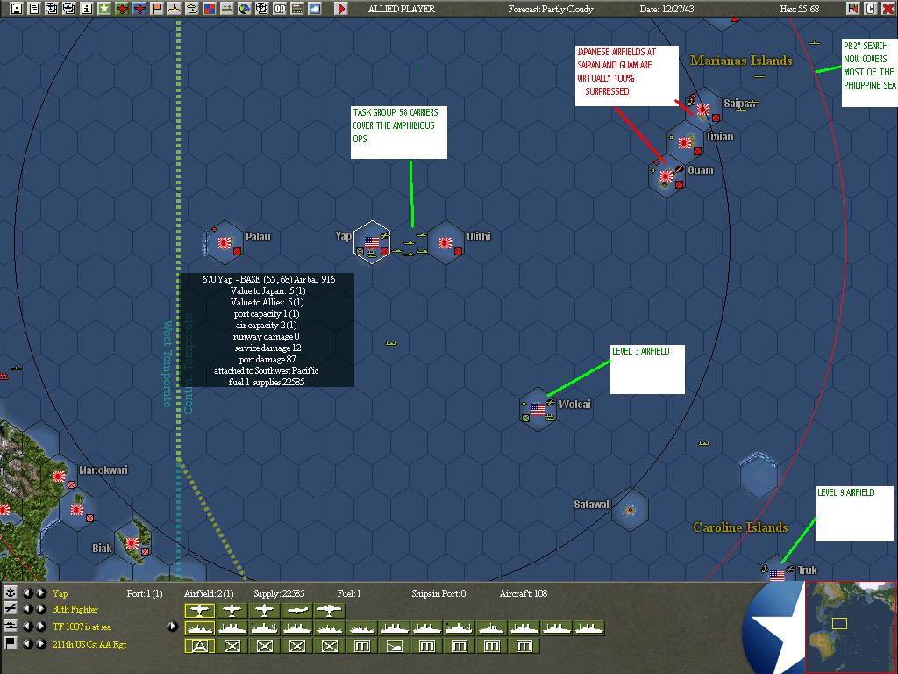
Task: Select the tank unit icon in land row
Action: coord(395,647)
